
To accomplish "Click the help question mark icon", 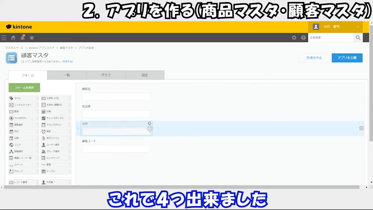I will 303,38.
